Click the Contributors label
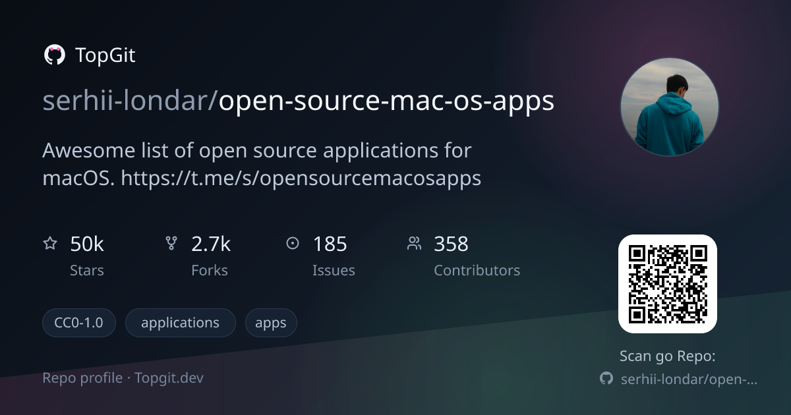This screenshot has width=791, height=415. pos(477,271)
